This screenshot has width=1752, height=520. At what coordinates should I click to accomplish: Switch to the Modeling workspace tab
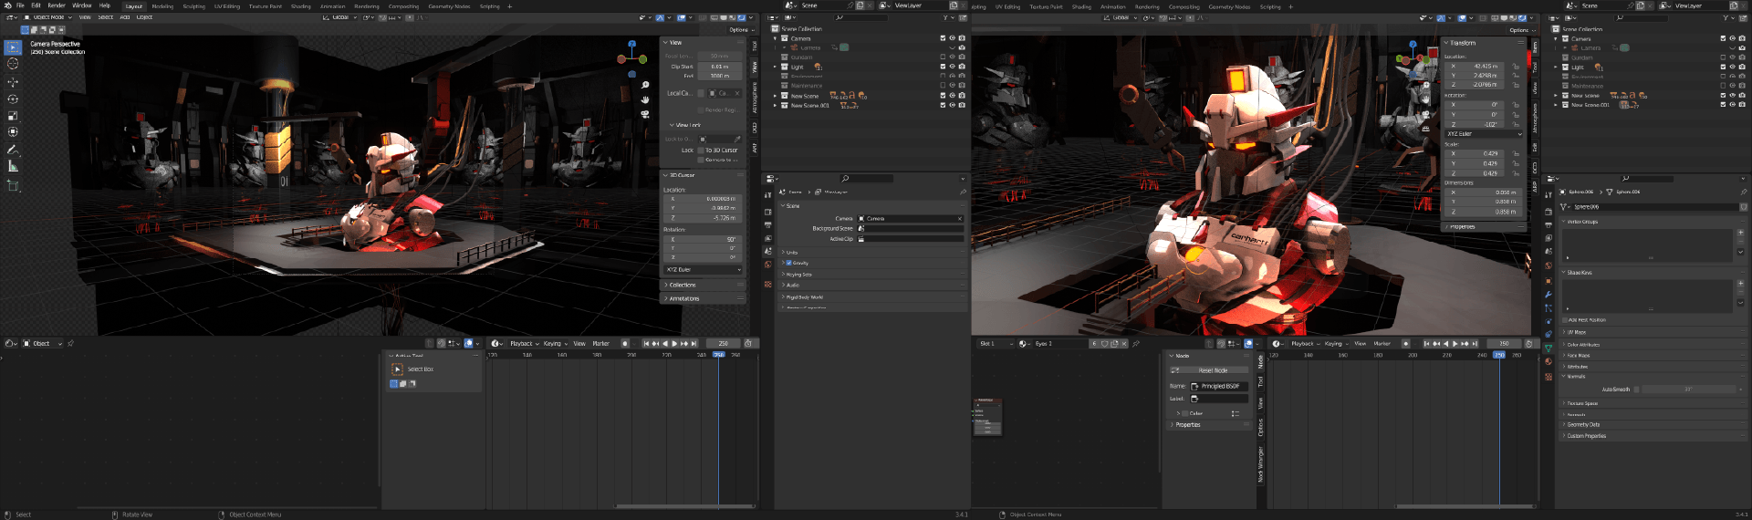[x=162, y=6]
